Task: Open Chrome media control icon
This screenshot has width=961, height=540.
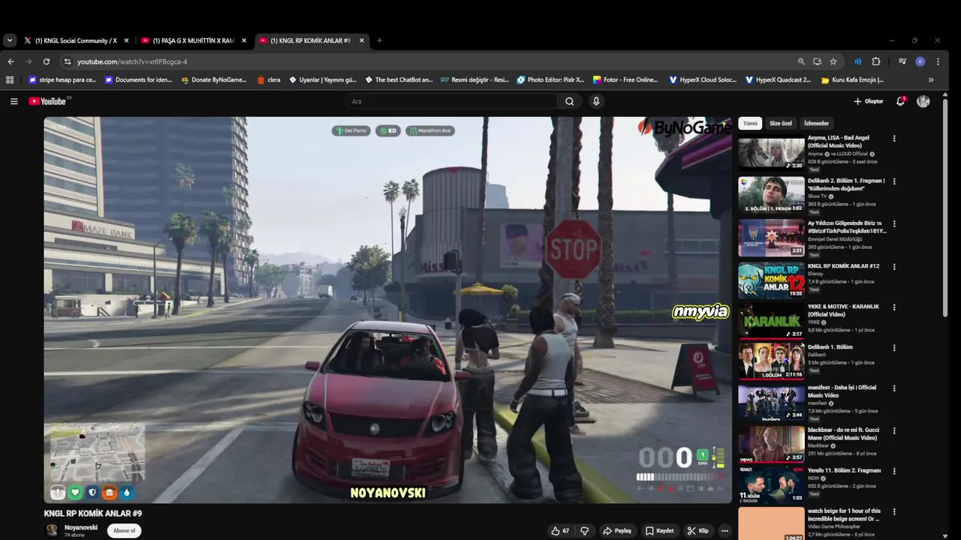Action: 902,61
